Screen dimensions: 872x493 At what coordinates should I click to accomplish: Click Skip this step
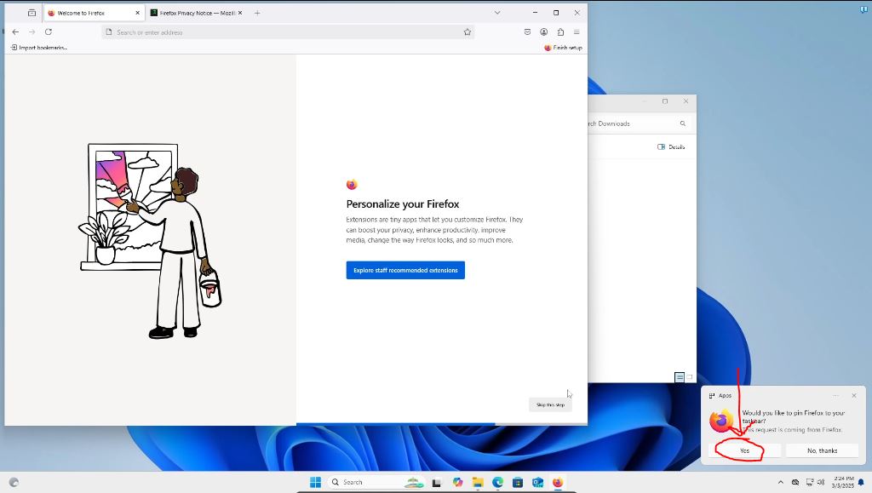pos(550,404)
